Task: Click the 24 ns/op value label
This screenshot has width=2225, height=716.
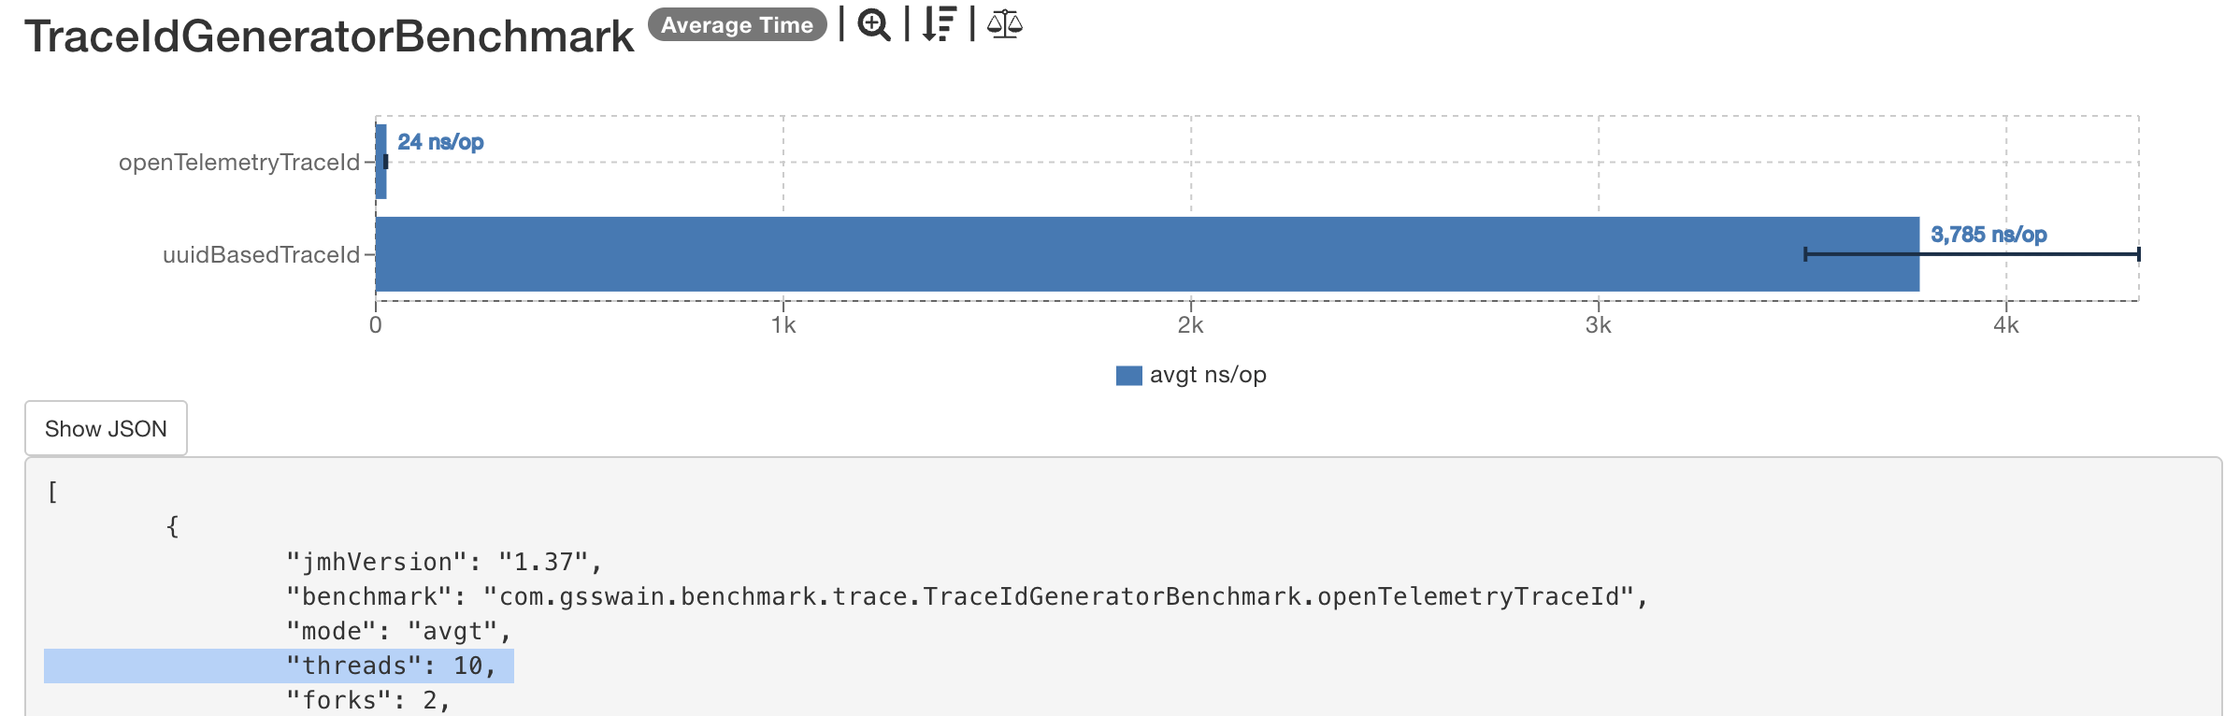Action: click(x=440, y=142)
